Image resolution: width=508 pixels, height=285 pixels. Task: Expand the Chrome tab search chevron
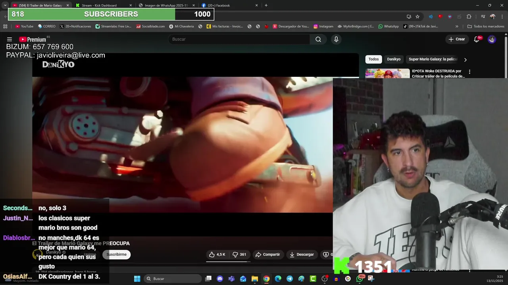coord(5,5)
